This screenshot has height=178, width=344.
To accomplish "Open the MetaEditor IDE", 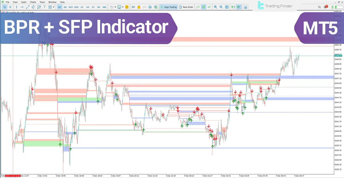I will pos(133,7).
